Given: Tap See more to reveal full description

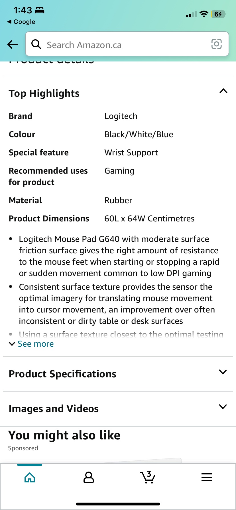Looking at the screenshot, I should [31, 344].
